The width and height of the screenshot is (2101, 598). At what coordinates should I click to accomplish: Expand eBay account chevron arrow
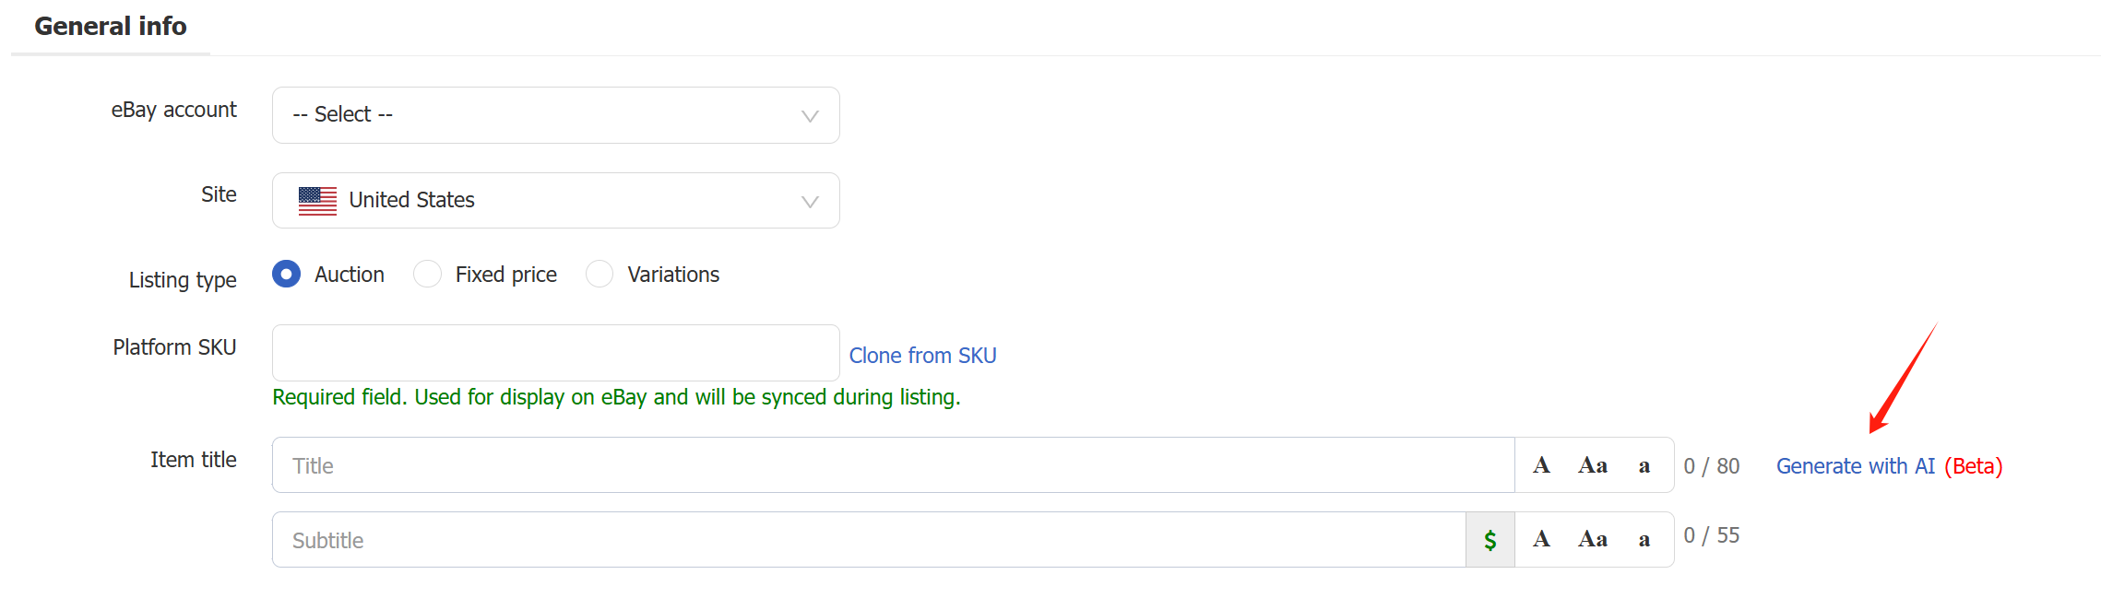coord(810,116)
